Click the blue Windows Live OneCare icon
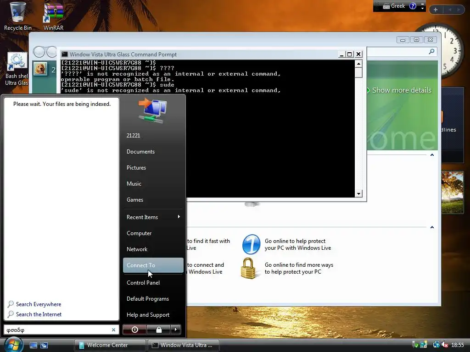This screenshot has height=352, width=470. pos(251,244)
